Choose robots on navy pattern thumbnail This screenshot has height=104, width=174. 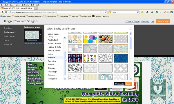pyautogui.click(x=75, y=58)
